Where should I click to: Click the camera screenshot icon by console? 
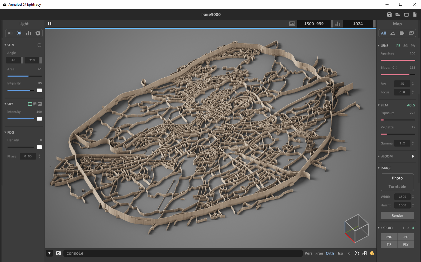[58, 253]
